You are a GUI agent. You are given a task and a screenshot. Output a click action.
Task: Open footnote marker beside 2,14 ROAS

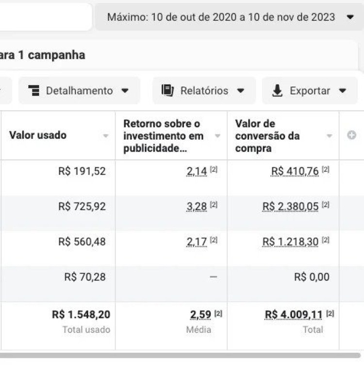214,170
